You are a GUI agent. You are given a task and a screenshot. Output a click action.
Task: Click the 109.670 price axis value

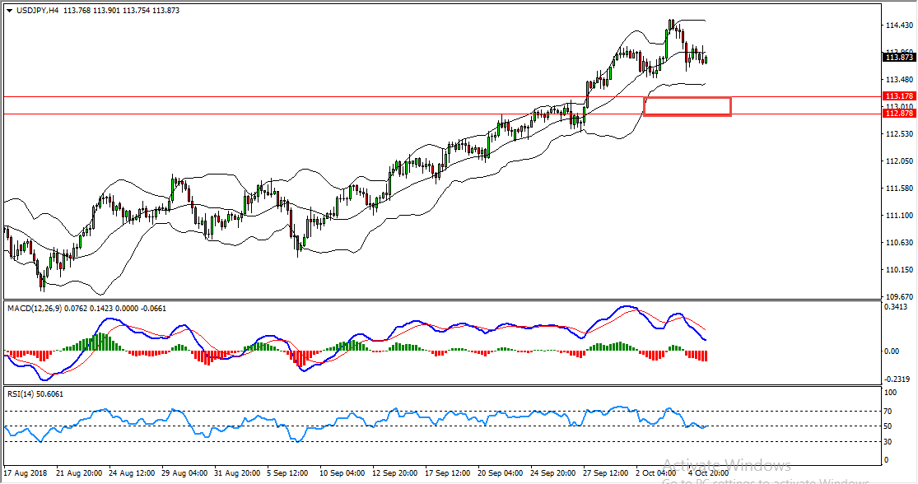point(899,296)
